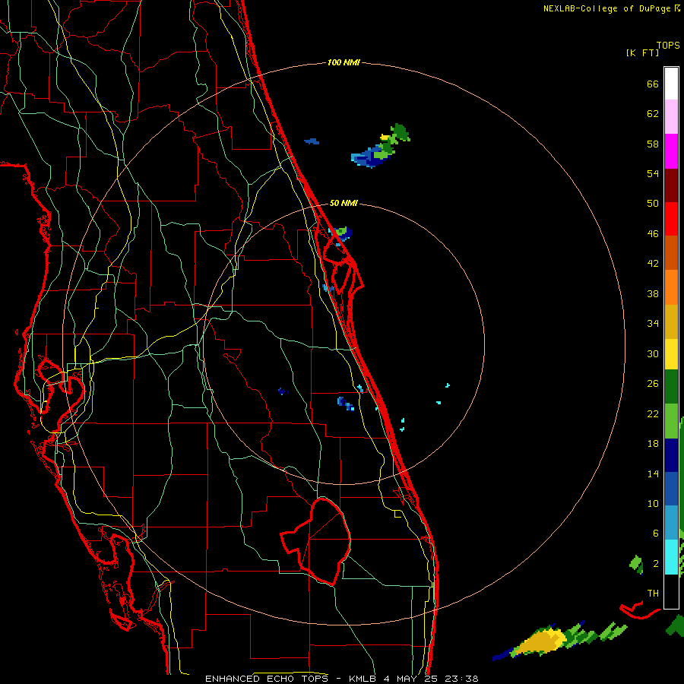Click the TH threshold legend label
Viewport: 684px width, 684px height.
click(x=653, y=594)
